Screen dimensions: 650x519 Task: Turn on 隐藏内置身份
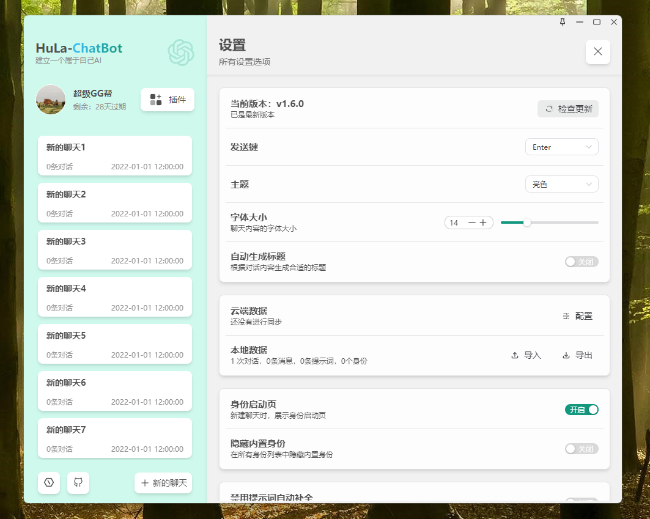(582, 449)
